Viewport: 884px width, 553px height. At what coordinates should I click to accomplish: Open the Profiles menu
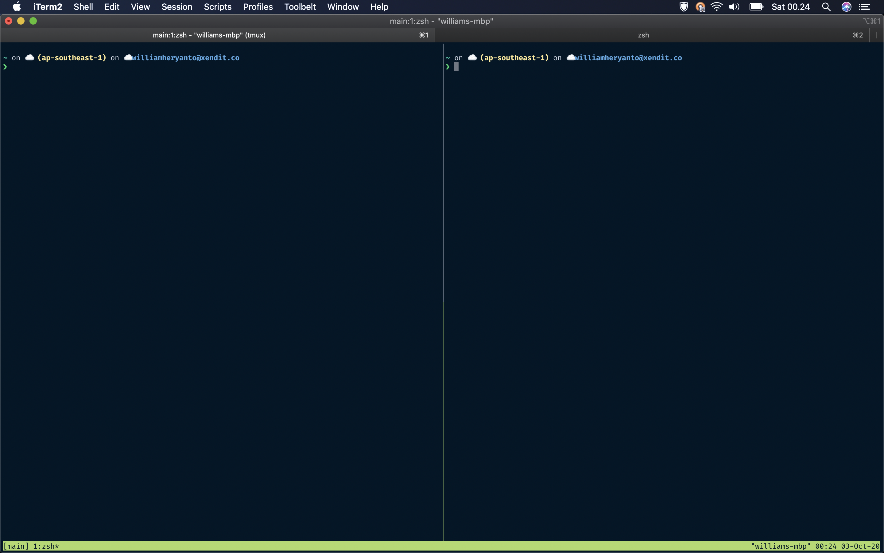(258, 6)
